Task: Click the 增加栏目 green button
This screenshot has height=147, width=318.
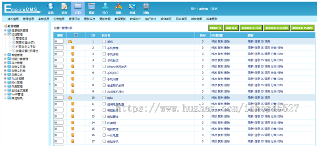Action: [x=216, y=28]
